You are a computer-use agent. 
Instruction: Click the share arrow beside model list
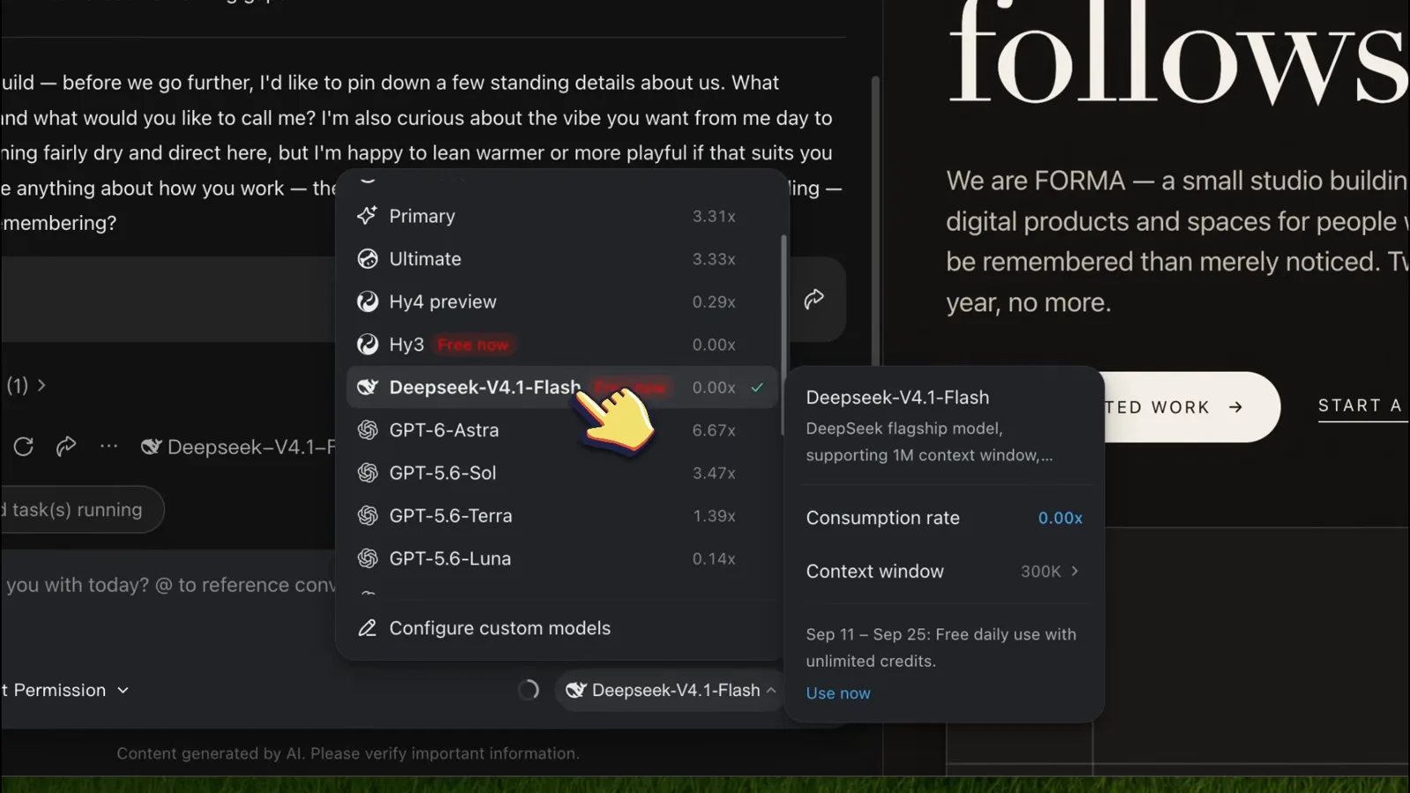click(x=814, y=300)
